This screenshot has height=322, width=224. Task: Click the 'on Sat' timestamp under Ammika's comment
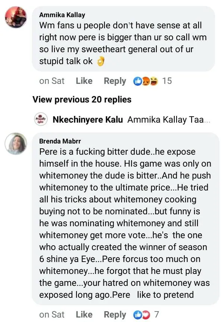[x=52, y=81]
